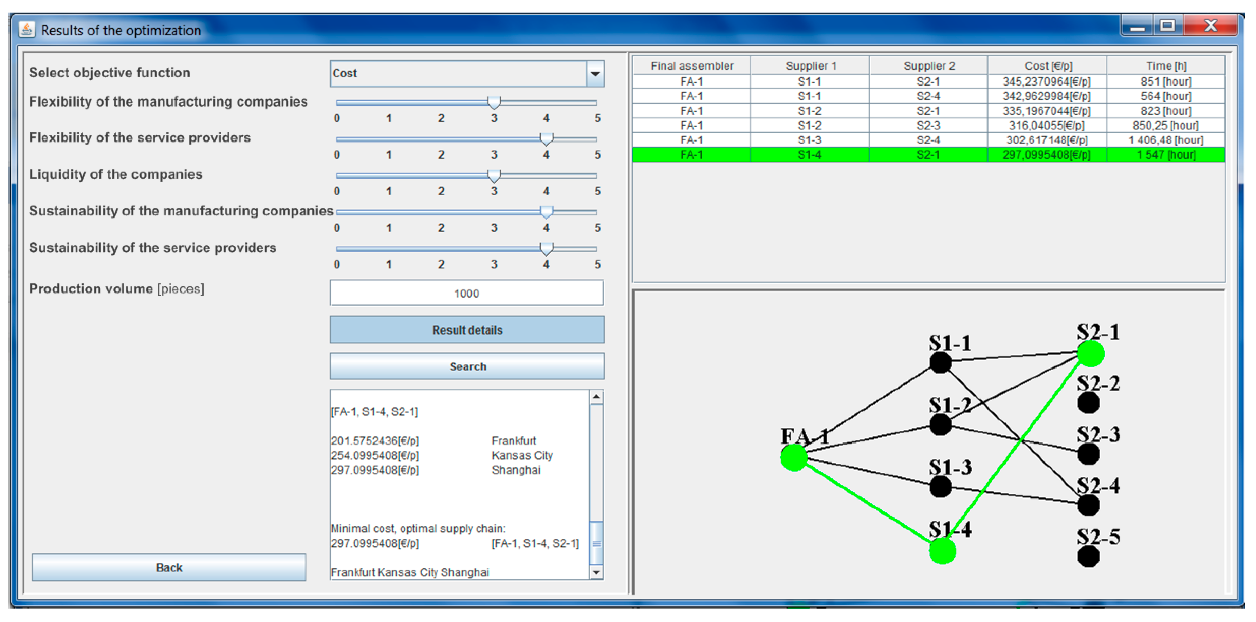
Task: Click the manufacturing flexibility slider handle
Action: click(x=494, y=102)
